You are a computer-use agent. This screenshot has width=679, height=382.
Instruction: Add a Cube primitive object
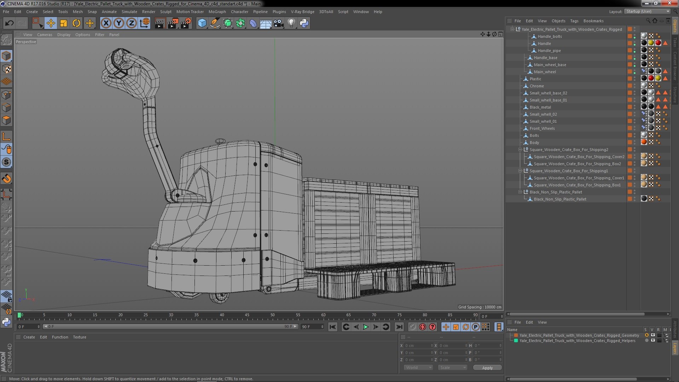(202, 23)
